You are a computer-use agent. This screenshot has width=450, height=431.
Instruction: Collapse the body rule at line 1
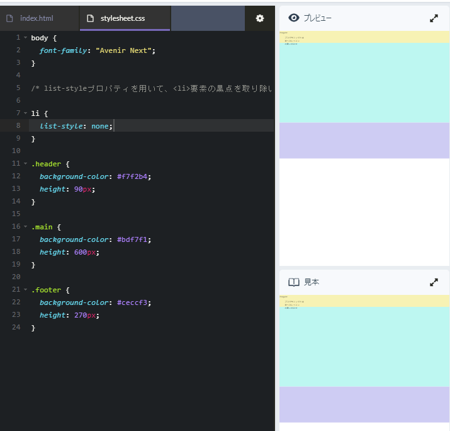(x=26, y=38)
